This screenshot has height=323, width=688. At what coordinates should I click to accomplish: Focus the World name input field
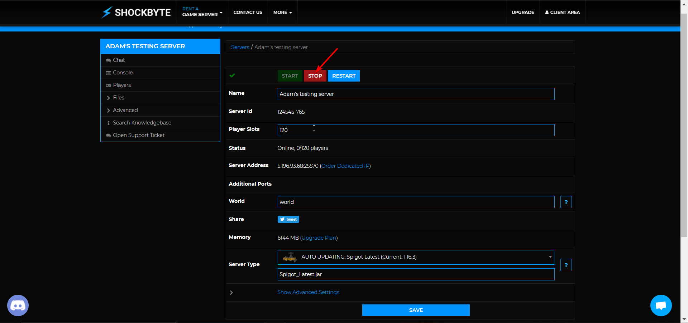[416, 202]
